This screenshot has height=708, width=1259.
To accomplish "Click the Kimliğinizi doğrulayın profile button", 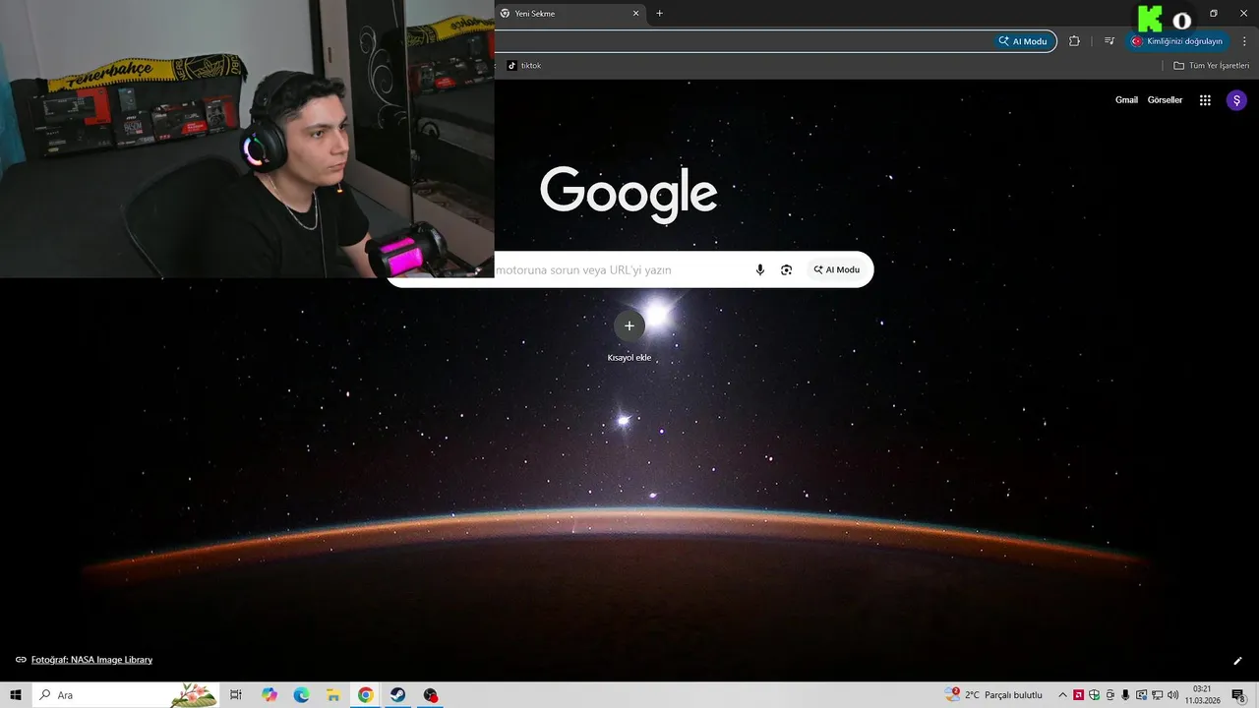I will coord(1177,41).
